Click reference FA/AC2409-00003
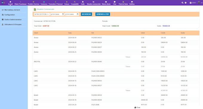The width and height of the screenshot is (203, 109). 98,71
